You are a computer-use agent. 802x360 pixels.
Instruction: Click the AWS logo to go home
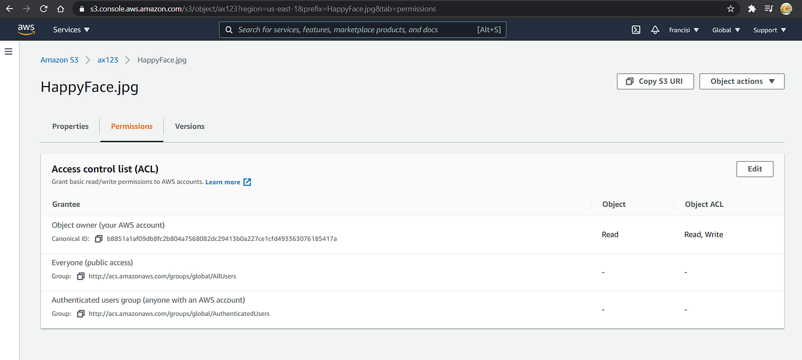(26, 29)
